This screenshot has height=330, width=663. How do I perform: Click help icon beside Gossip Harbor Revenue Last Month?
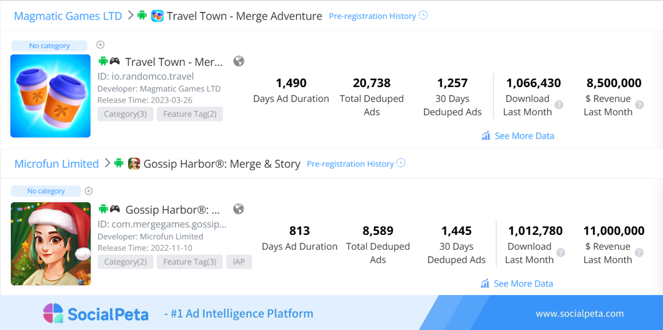[x=640, y=253]
